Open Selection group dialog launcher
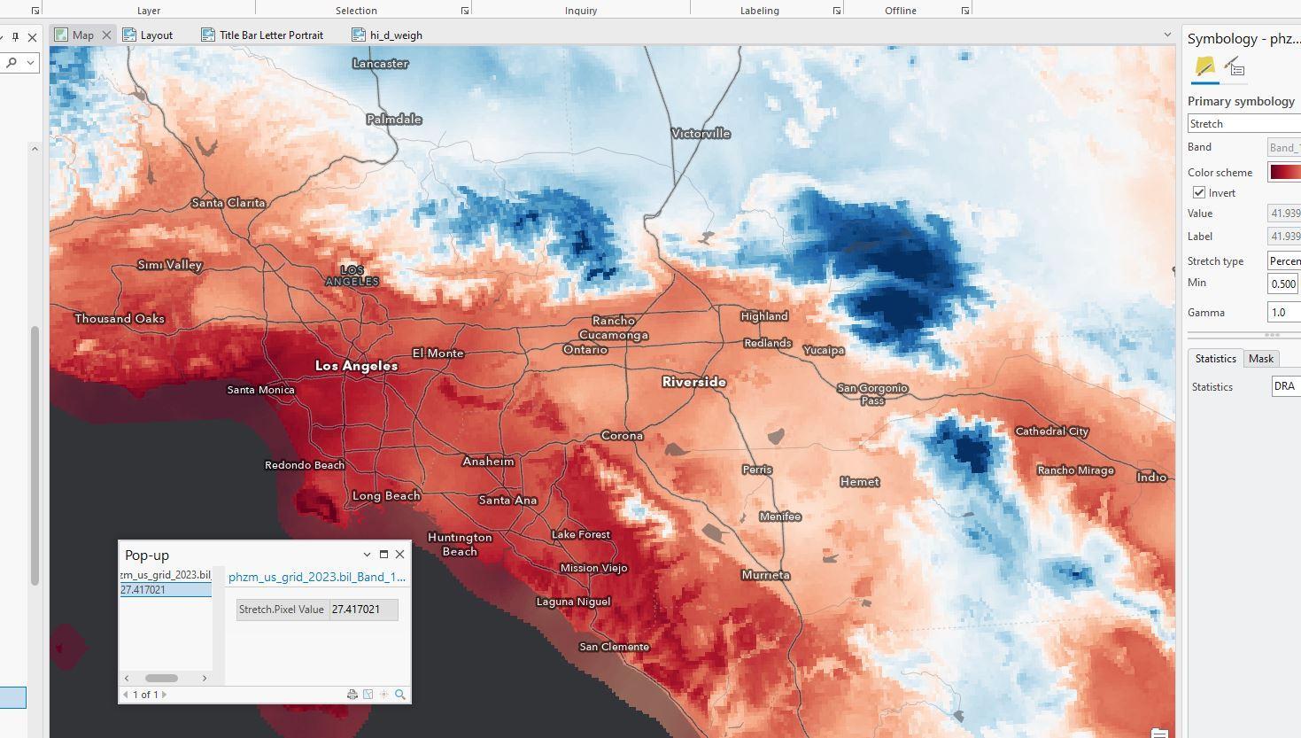The image size is (1301, 738). pyautogui.click(x=465, y=11)
